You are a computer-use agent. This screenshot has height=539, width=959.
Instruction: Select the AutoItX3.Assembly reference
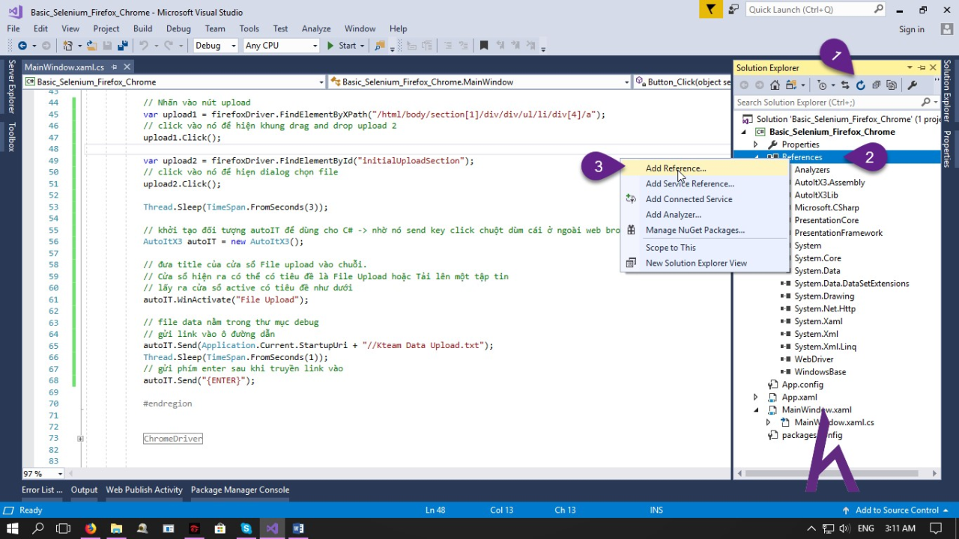829,183
